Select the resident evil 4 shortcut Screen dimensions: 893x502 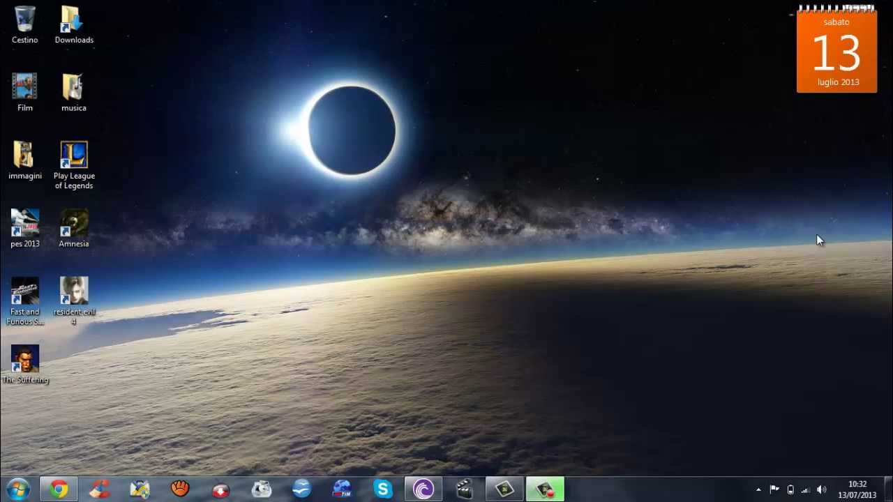tap(74, 301)
